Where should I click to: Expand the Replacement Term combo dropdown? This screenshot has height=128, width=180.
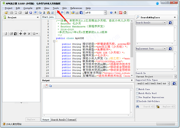(165, 49)
